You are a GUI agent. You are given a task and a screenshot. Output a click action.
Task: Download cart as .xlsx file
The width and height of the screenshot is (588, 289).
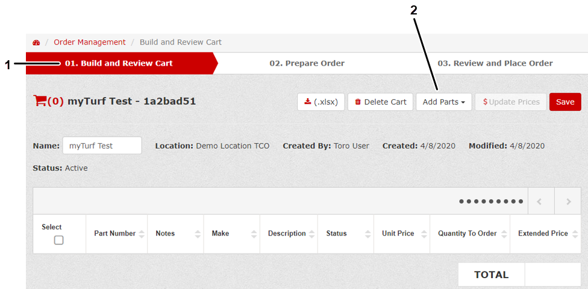point(321,102)
